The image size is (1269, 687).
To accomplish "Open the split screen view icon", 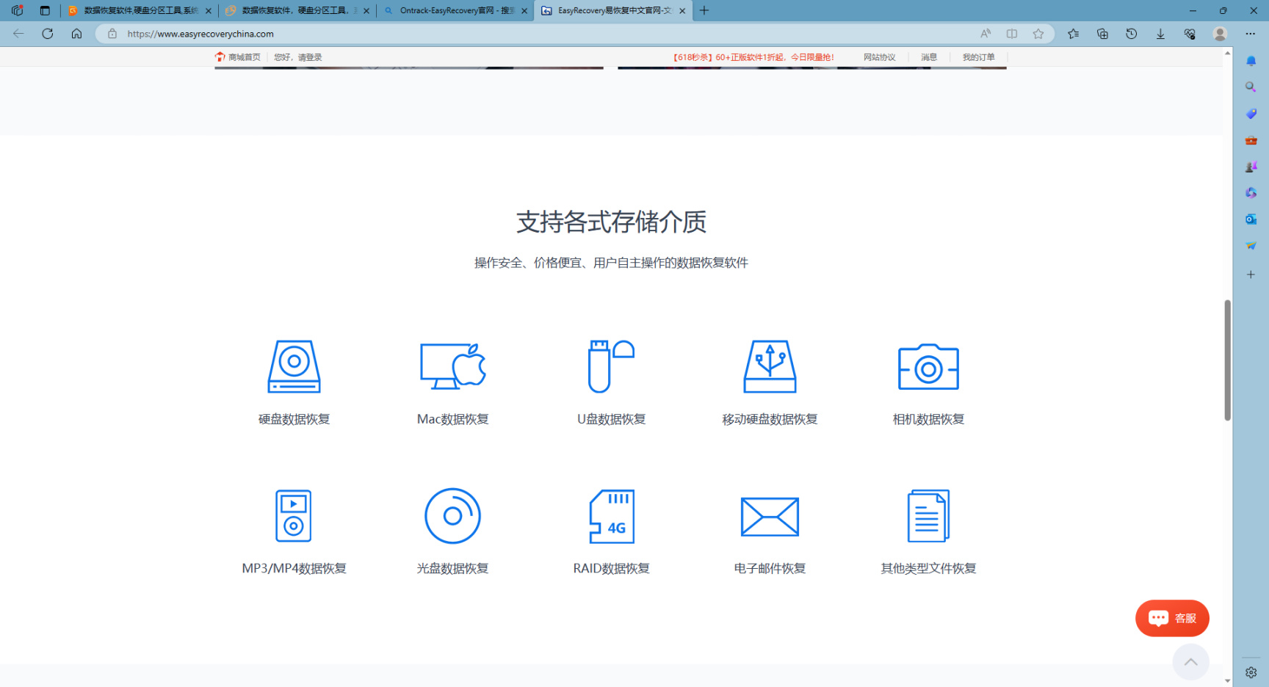I will (x=1012, y=34).
